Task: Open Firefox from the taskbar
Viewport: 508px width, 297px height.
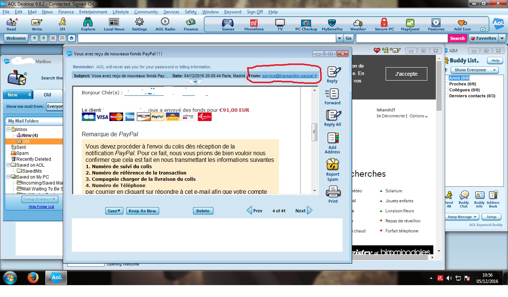Action: (x=33, y=278)
